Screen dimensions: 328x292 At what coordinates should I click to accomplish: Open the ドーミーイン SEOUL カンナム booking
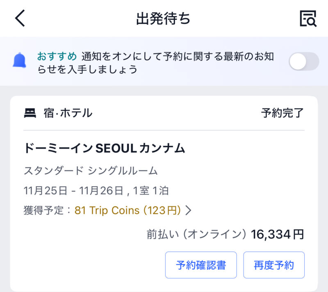point(105,148)
